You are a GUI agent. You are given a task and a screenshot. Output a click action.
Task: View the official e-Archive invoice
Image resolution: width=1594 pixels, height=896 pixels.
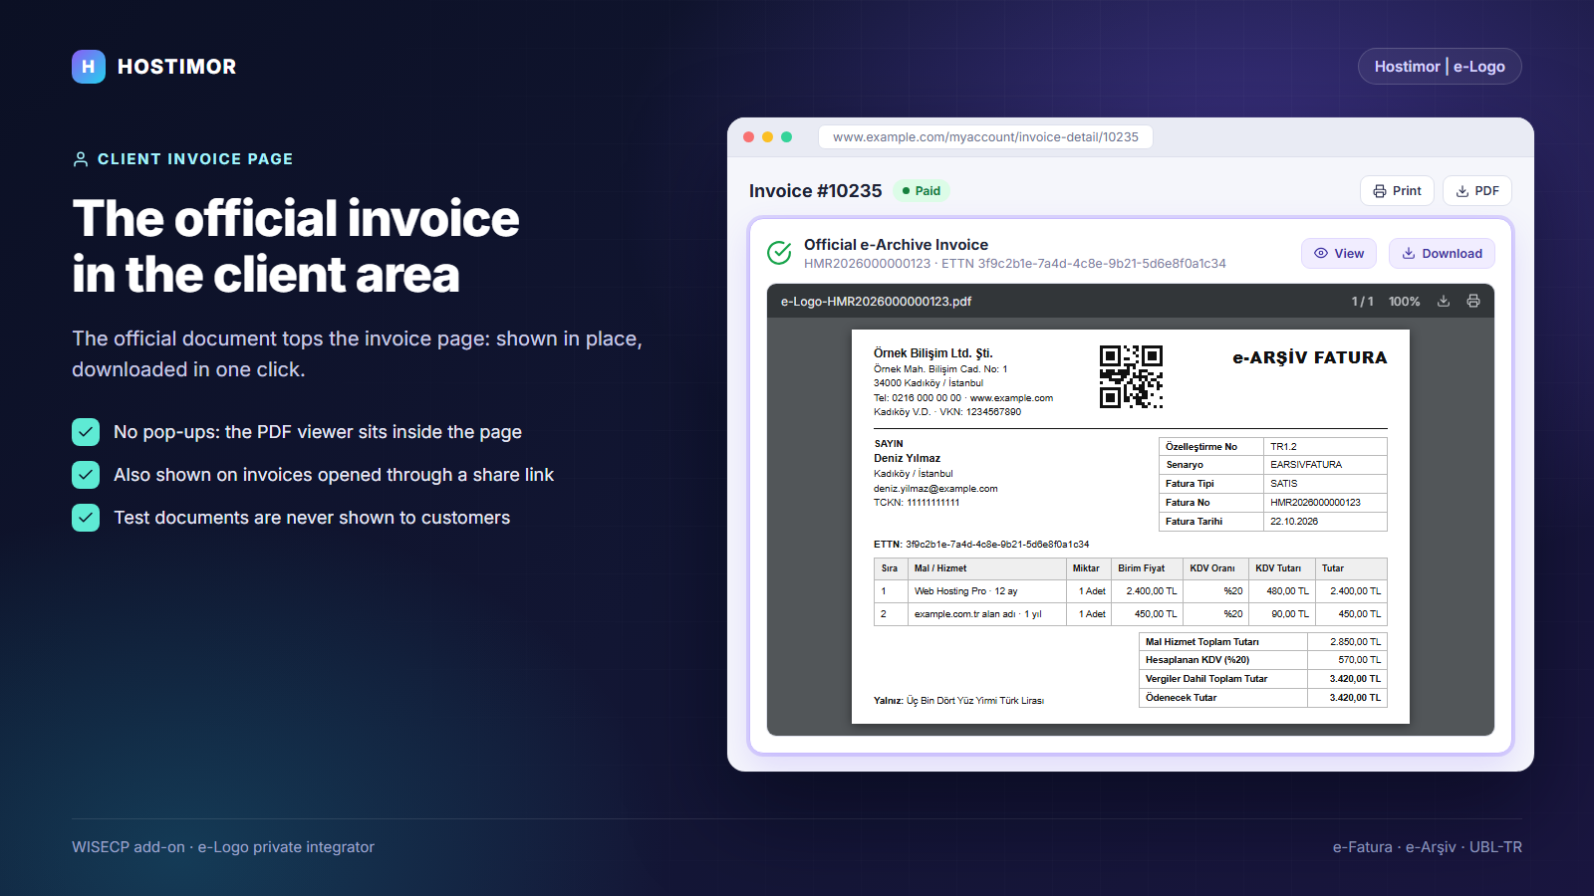click(x=1339, y=254)
